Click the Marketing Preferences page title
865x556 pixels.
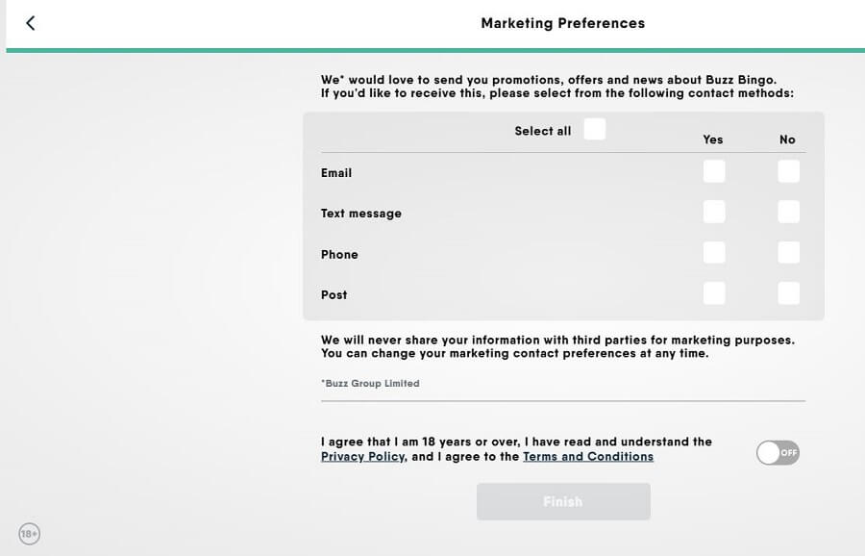[562, 23]
